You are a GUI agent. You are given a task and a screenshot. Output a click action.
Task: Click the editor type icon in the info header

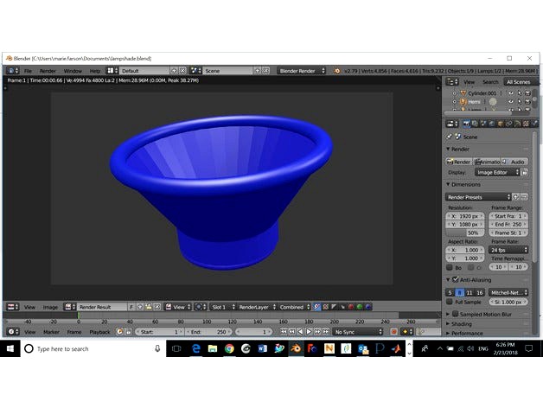tap(10, 71)
